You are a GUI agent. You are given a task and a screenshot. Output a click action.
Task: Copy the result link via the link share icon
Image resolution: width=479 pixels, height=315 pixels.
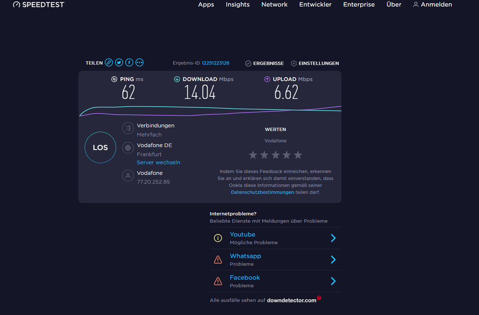pos(109,63)
